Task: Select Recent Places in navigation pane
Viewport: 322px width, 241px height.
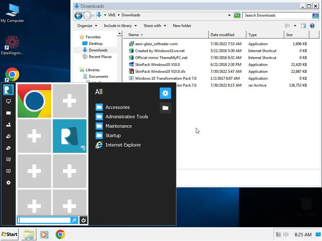Action: click(97, 56)
